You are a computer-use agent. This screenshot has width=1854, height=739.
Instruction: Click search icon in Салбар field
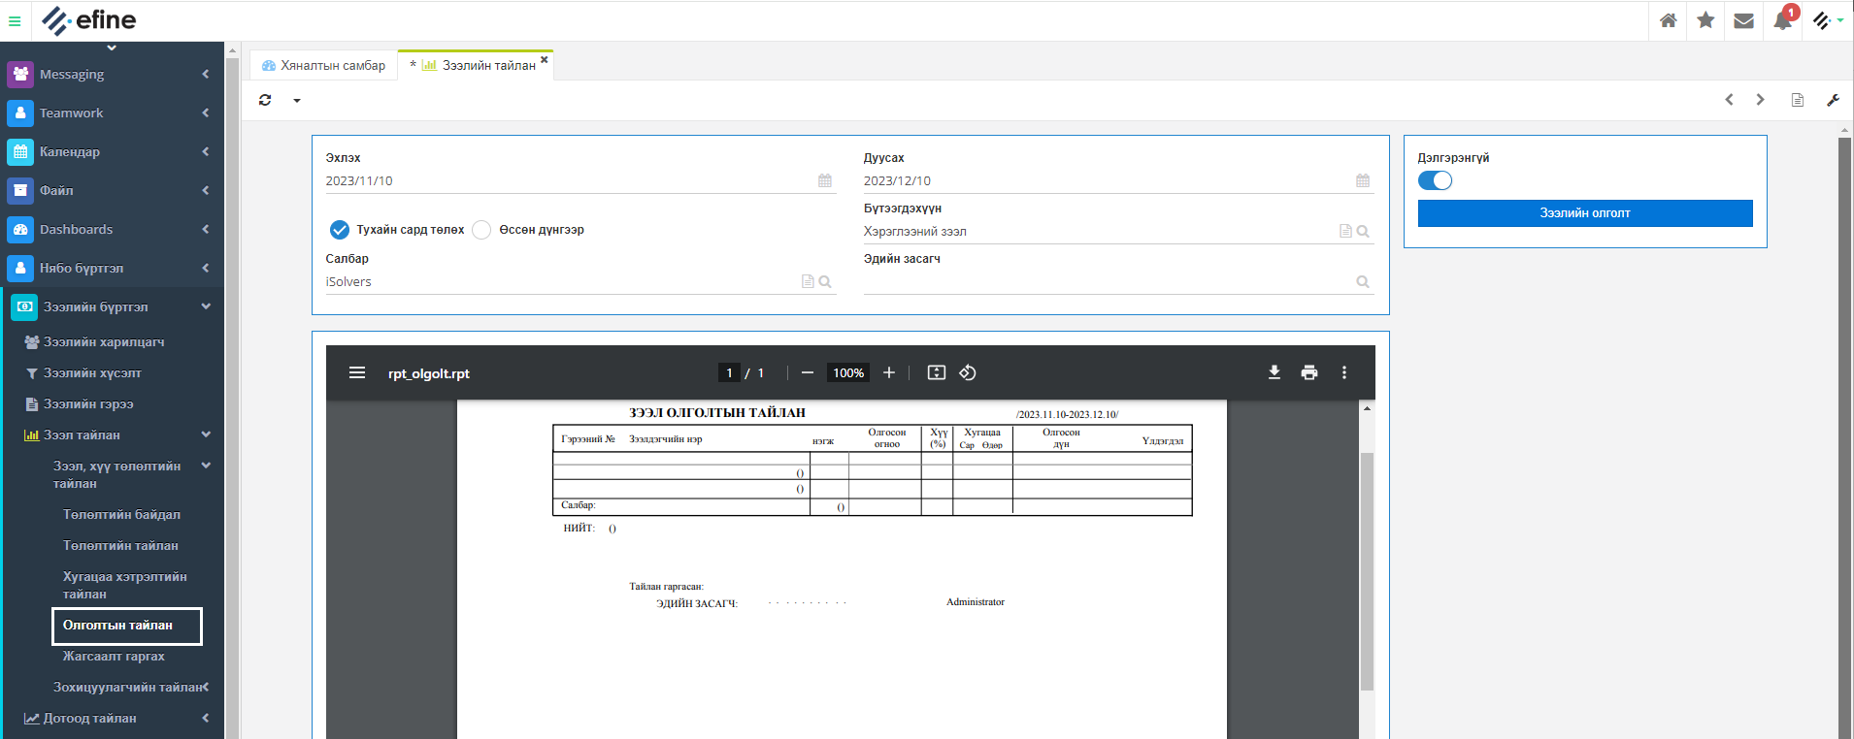[x=825, y=281]
